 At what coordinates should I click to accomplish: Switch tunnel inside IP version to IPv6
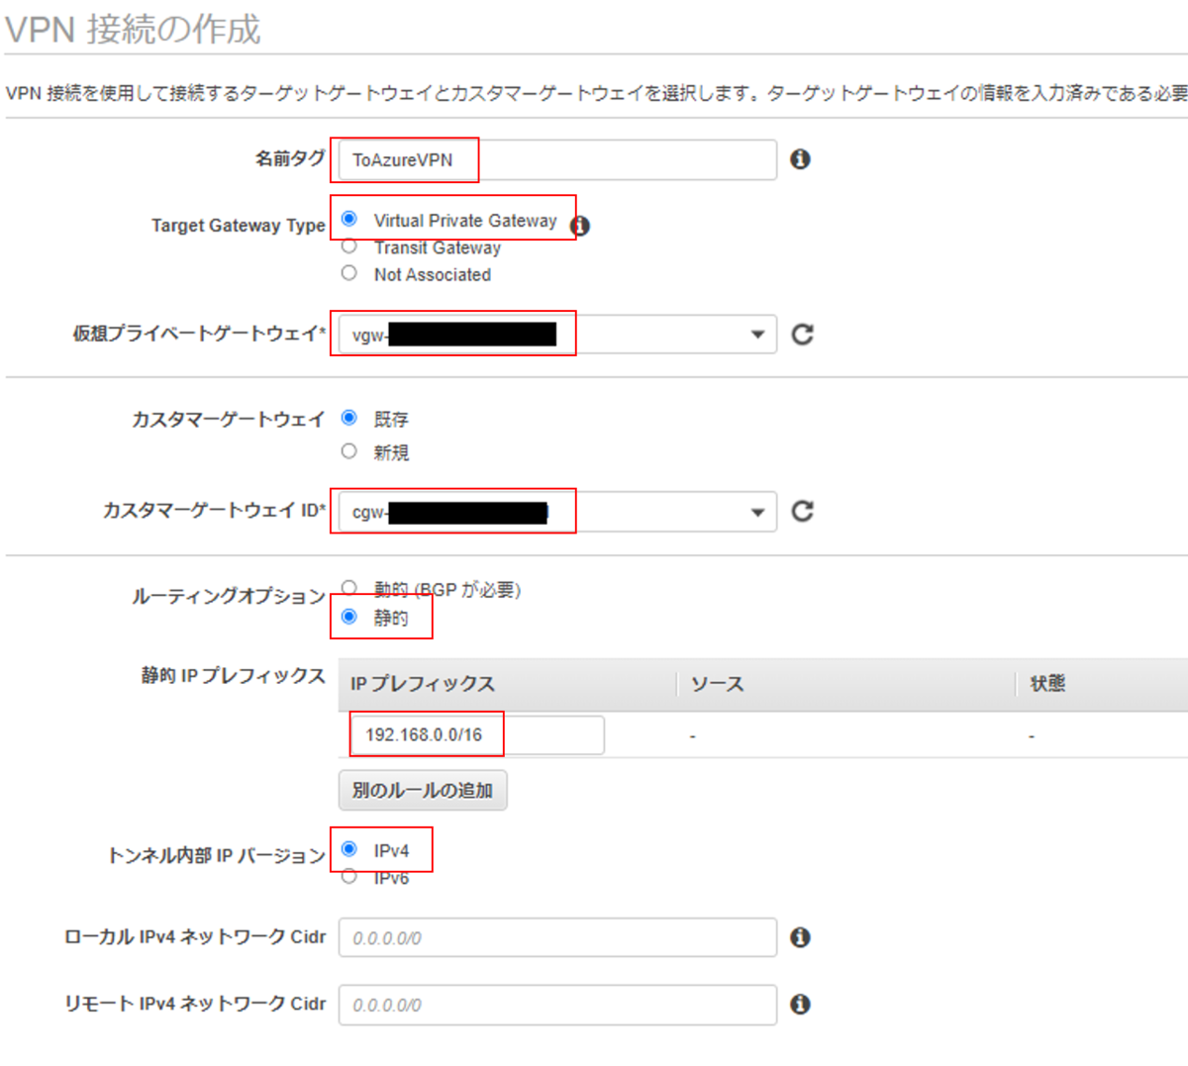[x=348, y=875]
